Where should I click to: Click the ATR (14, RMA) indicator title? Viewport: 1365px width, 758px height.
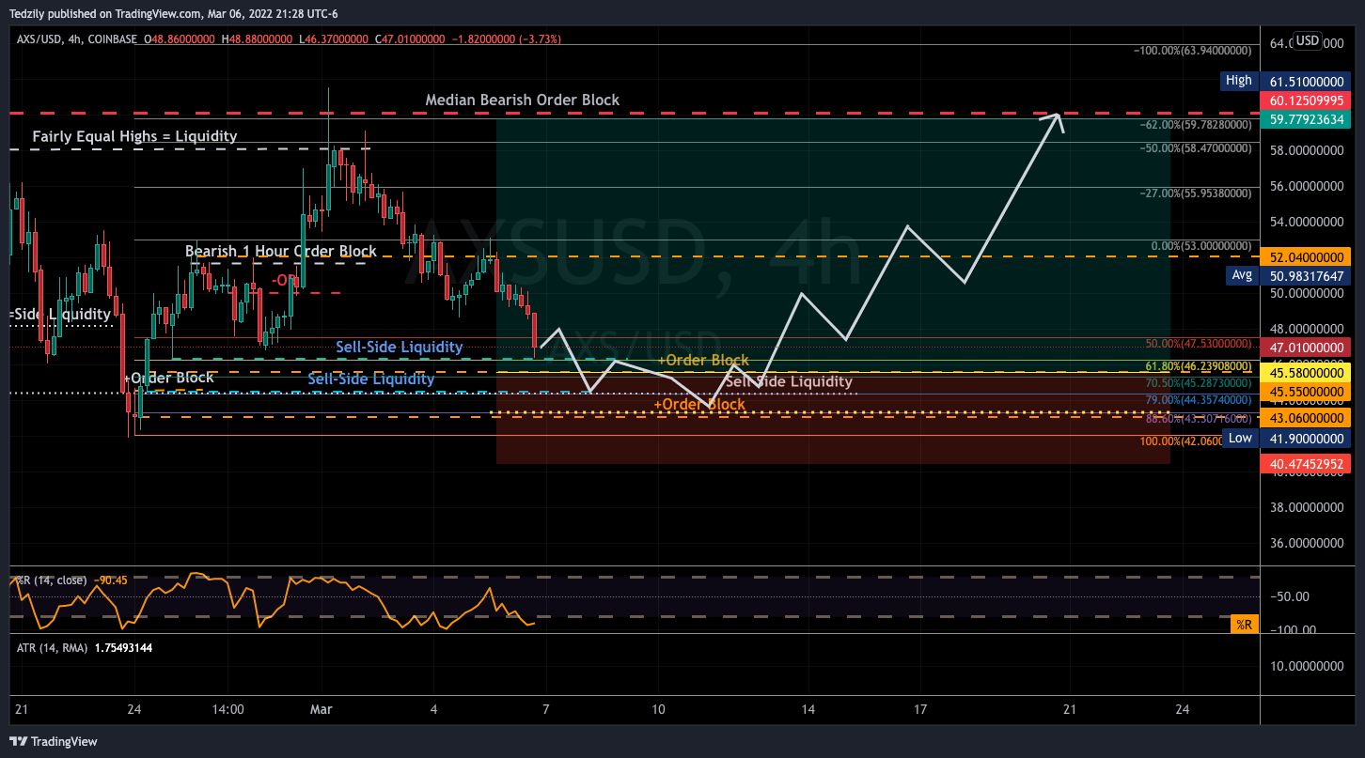pos(53,647)
